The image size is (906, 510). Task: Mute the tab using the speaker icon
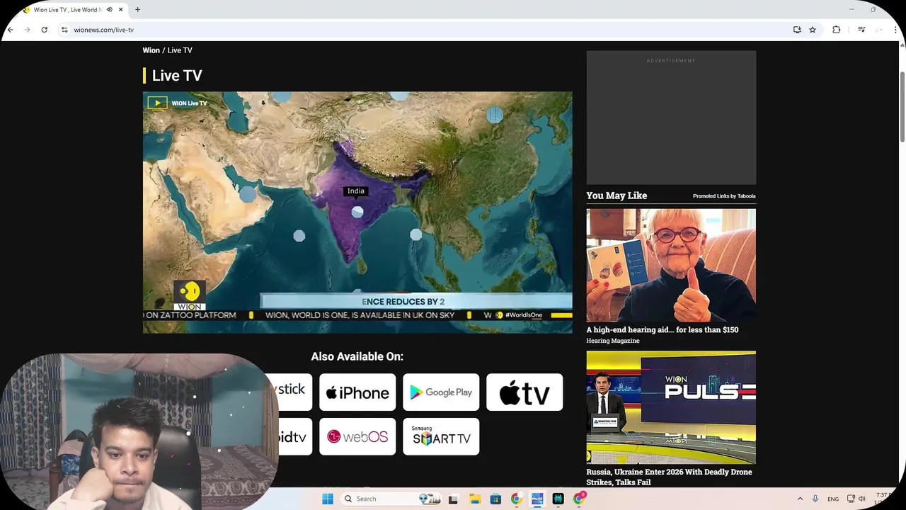click(109, 10)
